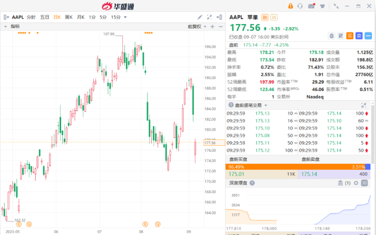Open customer service headset icon
Viewport: 376px width, 235px height.
301,6
